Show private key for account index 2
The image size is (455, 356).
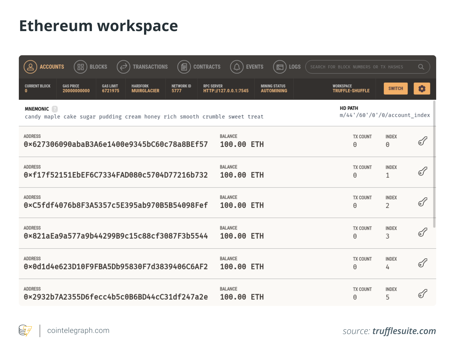(422, 202)
